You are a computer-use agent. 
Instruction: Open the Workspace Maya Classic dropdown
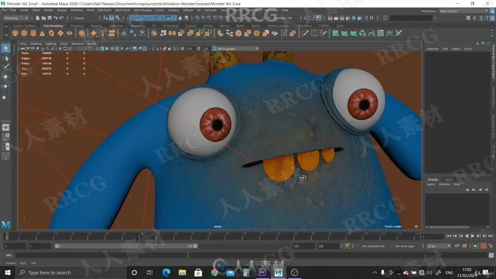[463, 11]
